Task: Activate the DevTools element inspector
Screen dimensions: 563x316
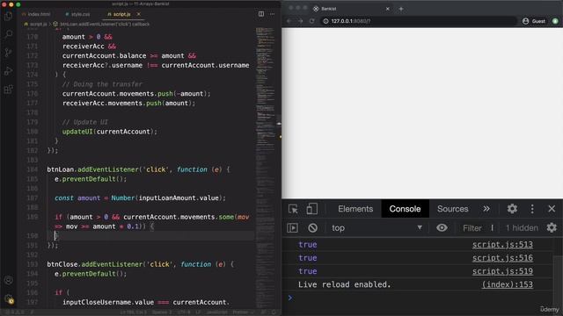Action: (x=293, y=209)
